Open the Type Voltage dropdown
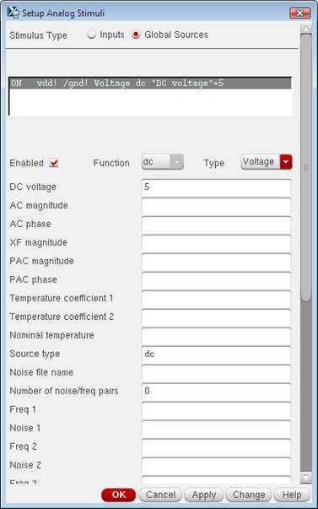The height and width of the screenshot is (509, 318). [267, 162]
